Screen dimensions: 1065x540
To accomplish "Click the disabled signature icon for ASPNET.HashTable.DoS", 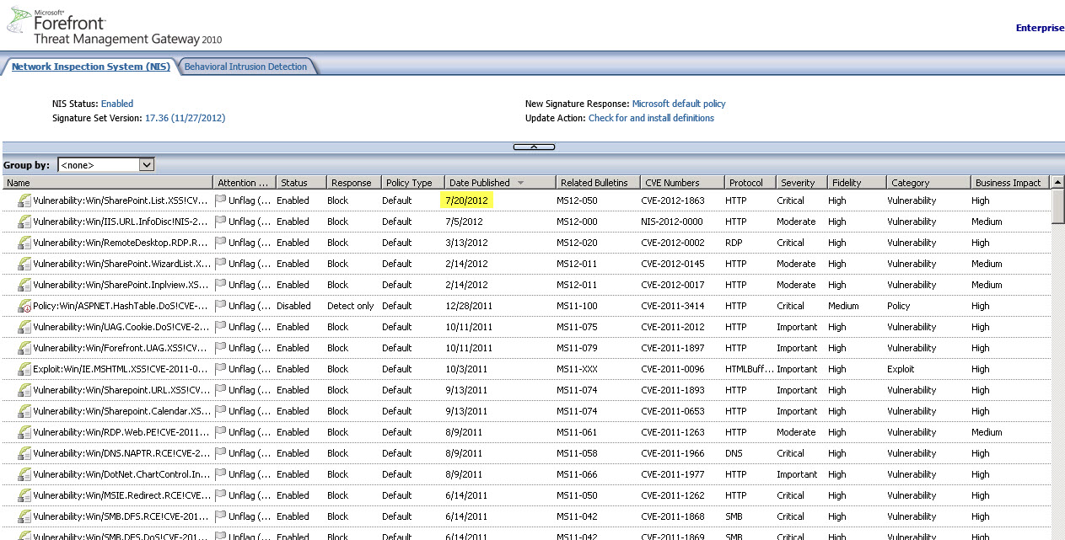I will point(24,306).
